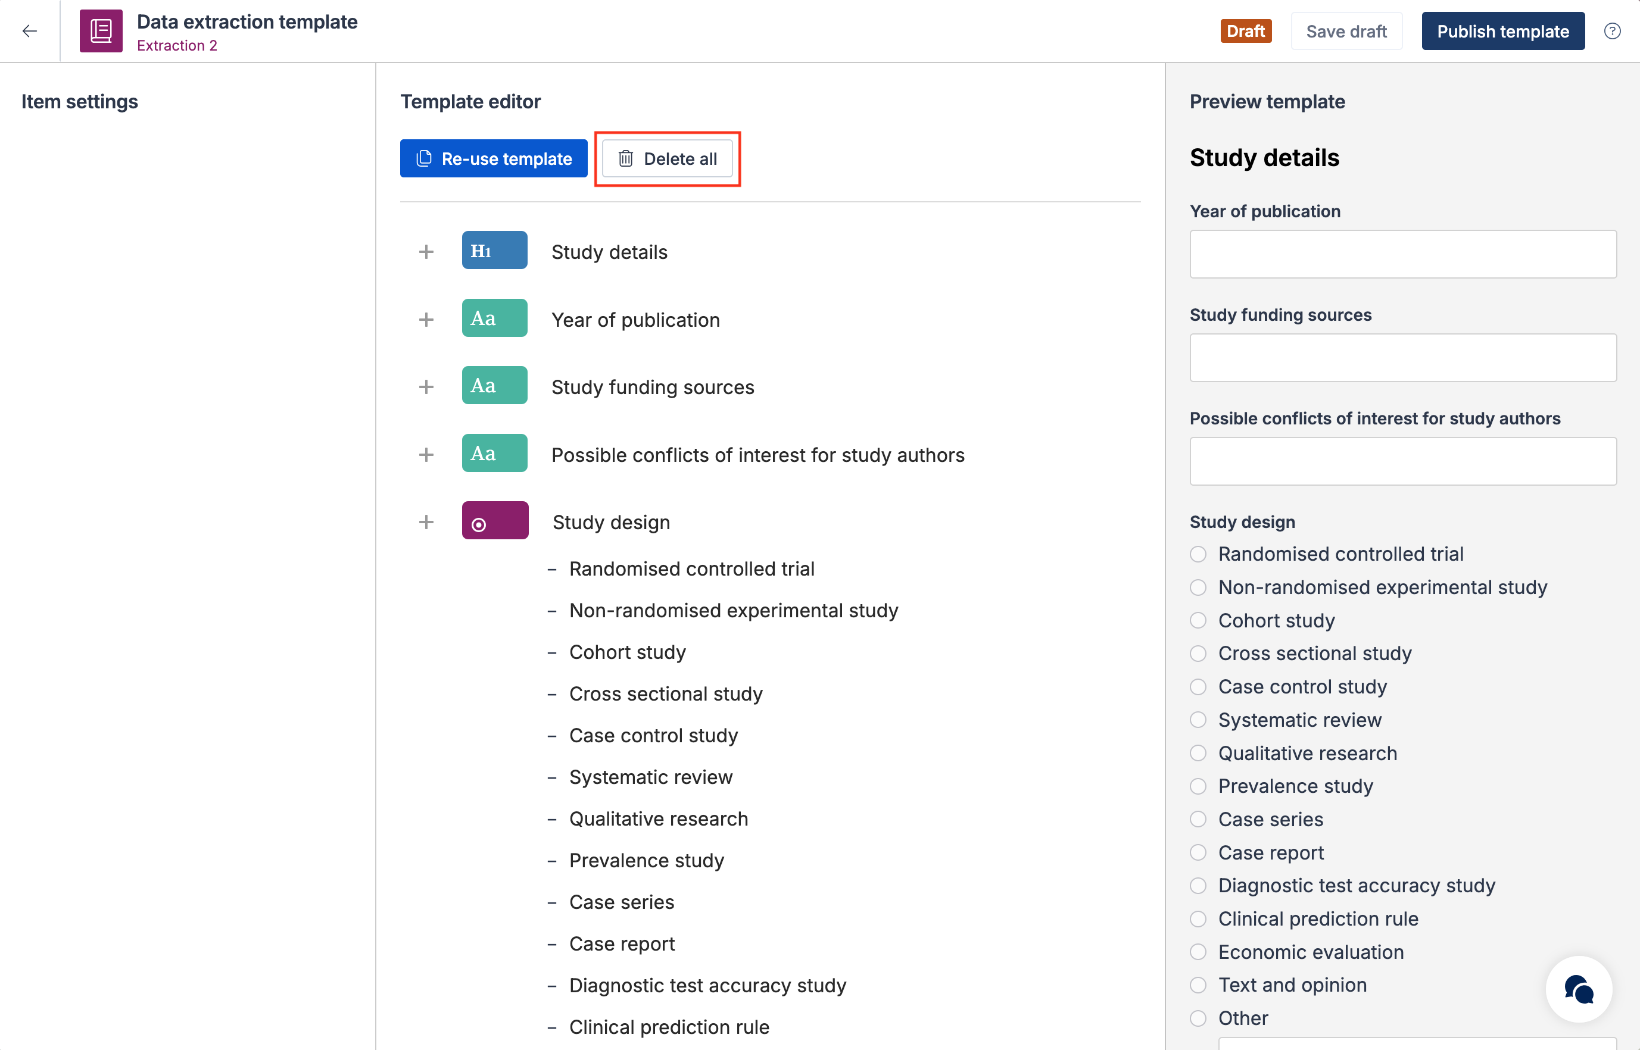Select Possible conflicts of interest item in editor

[x=757, y=455]
